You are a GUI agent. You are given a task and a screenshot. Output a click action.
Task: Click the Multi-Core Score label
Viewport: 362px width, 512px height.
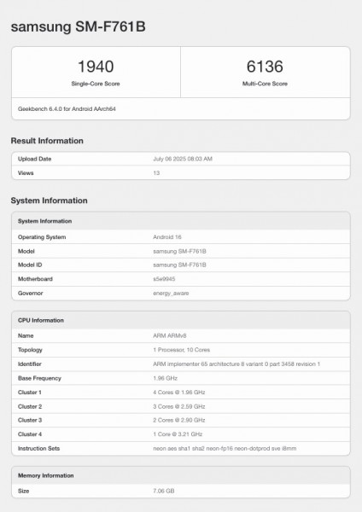pyautogui.click(x=265, y=84)
